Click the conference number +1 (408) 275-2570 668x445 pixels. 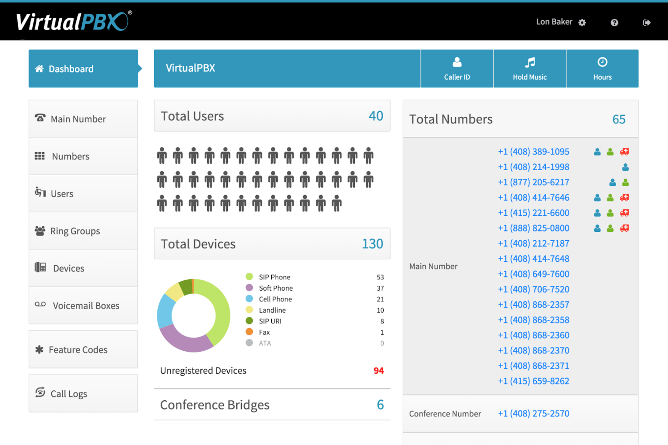(x=533, y=413)
